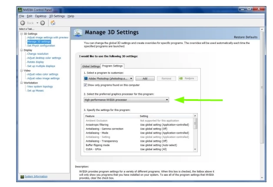Image resolution: width=273 pixels, height=187 pixels.
Task: Uncheck Show only programs found on this computer
Action: [x=85, y=85]
